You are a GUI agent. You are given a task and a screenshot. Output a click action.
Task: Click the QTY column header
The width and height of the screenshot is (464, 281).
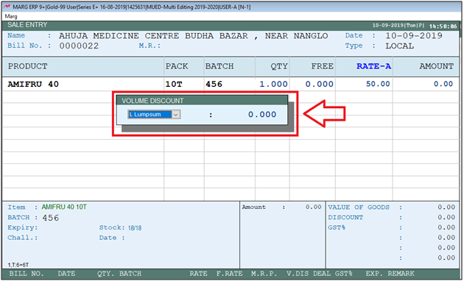[x=279, y=66]
